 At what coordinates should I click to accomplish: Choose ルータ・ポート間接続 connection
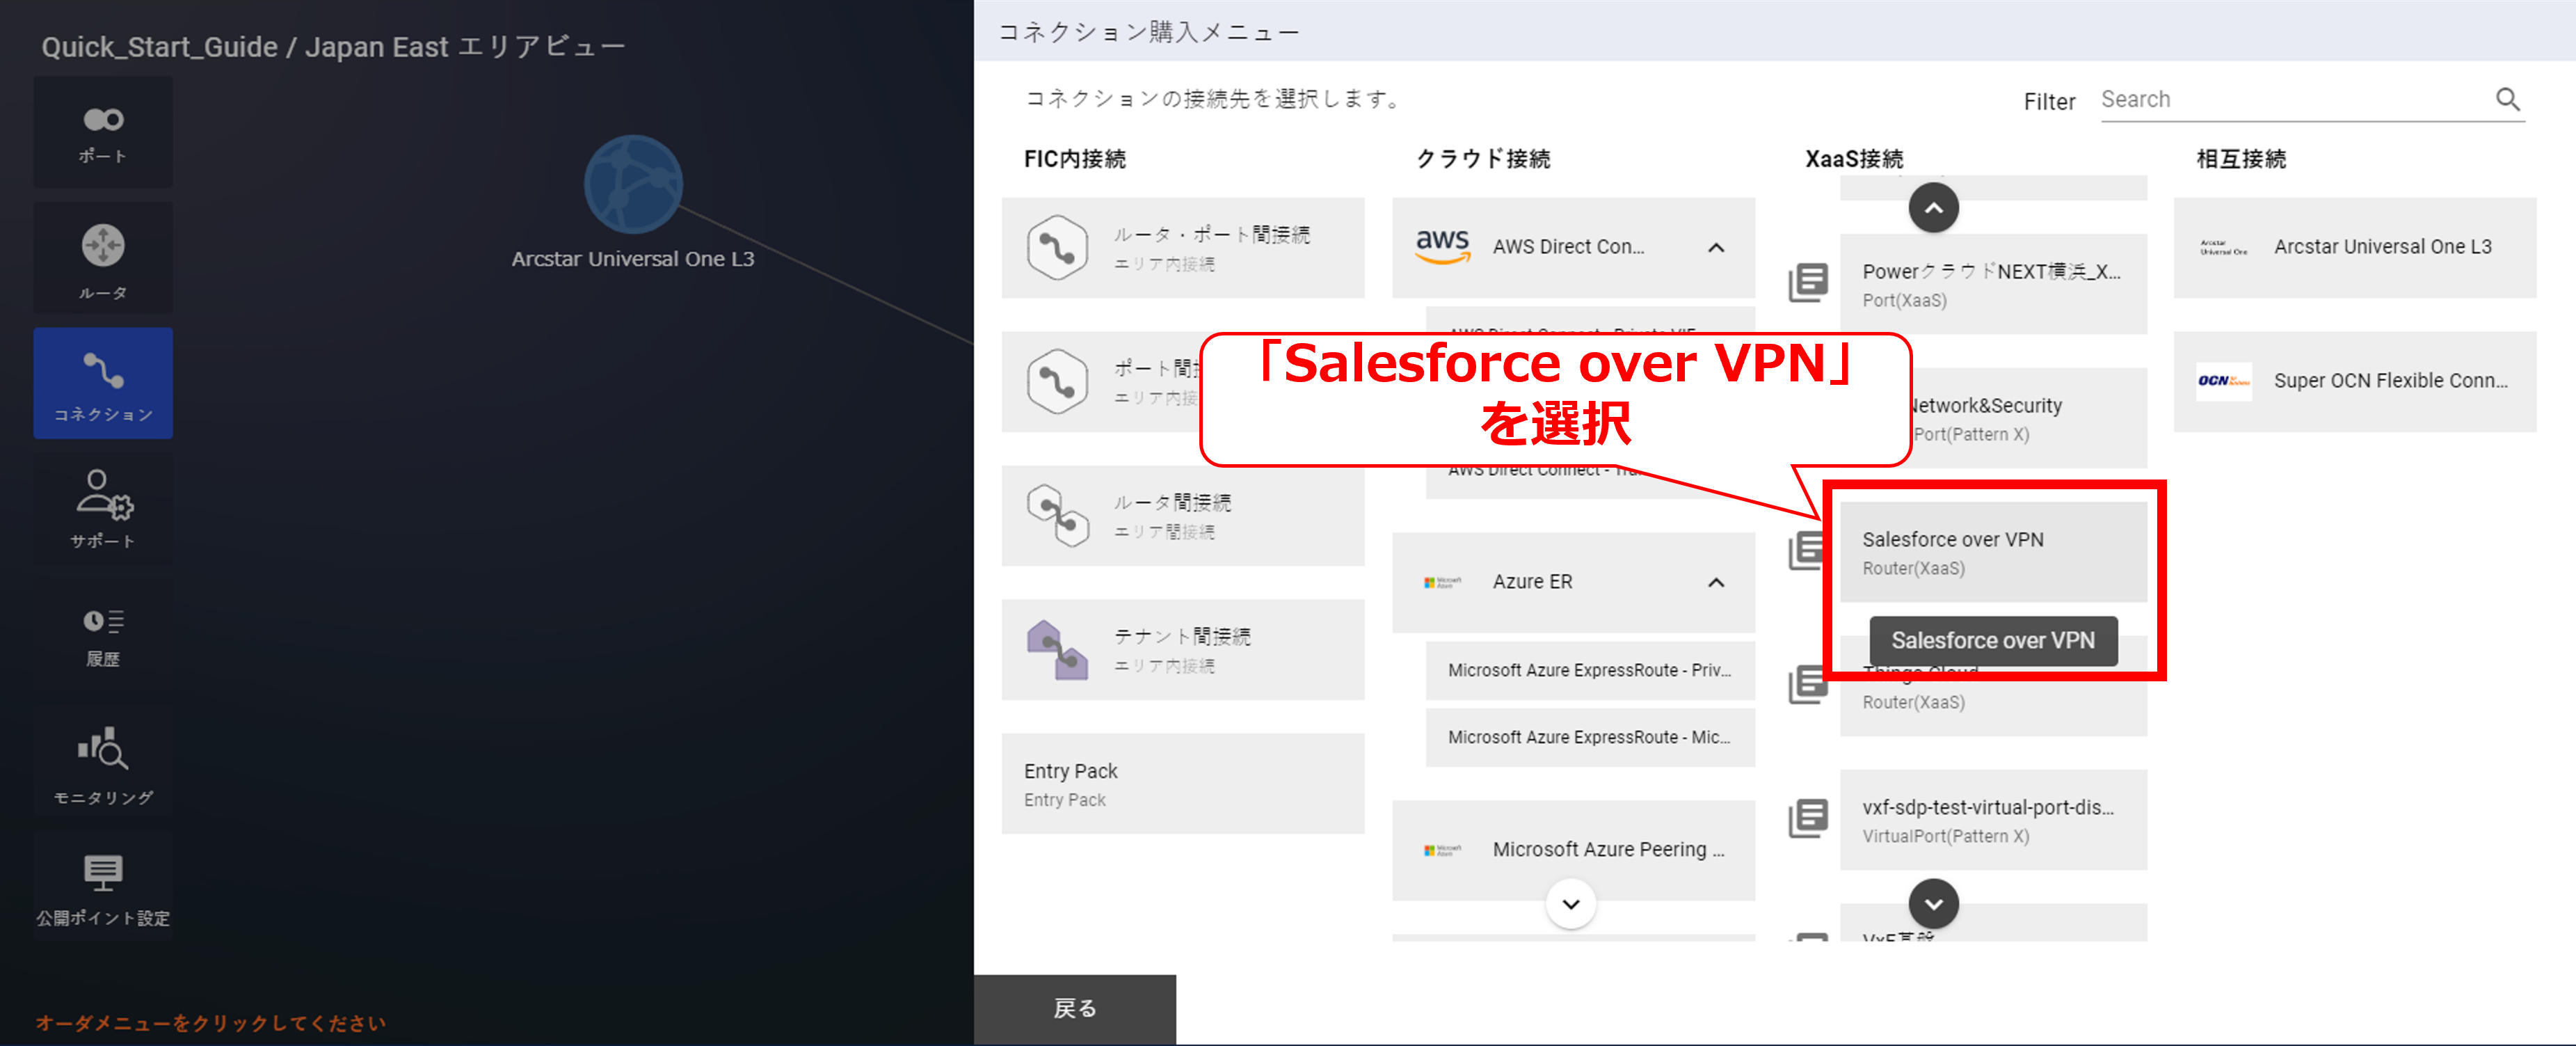point(1183,247)
